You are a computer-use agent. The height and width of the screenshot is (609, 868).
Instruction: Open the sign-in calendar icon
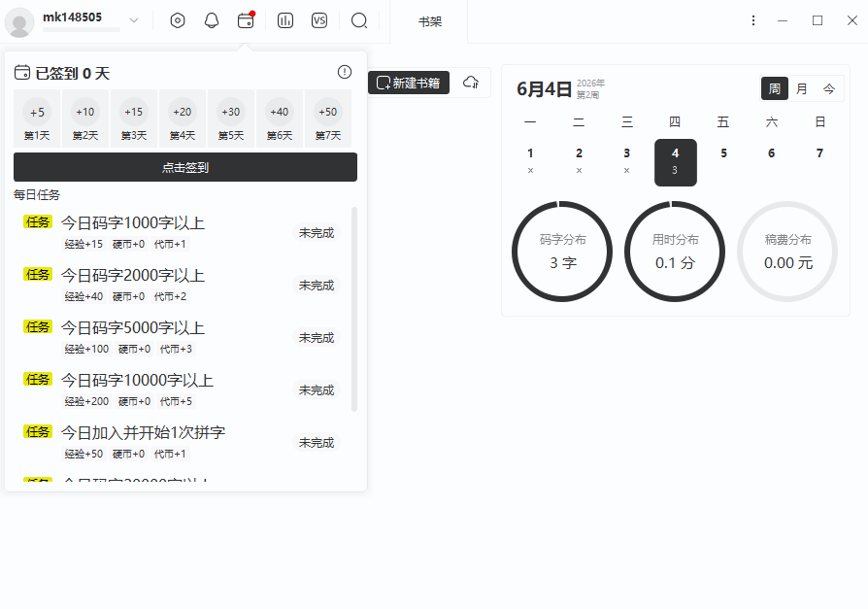246,20
